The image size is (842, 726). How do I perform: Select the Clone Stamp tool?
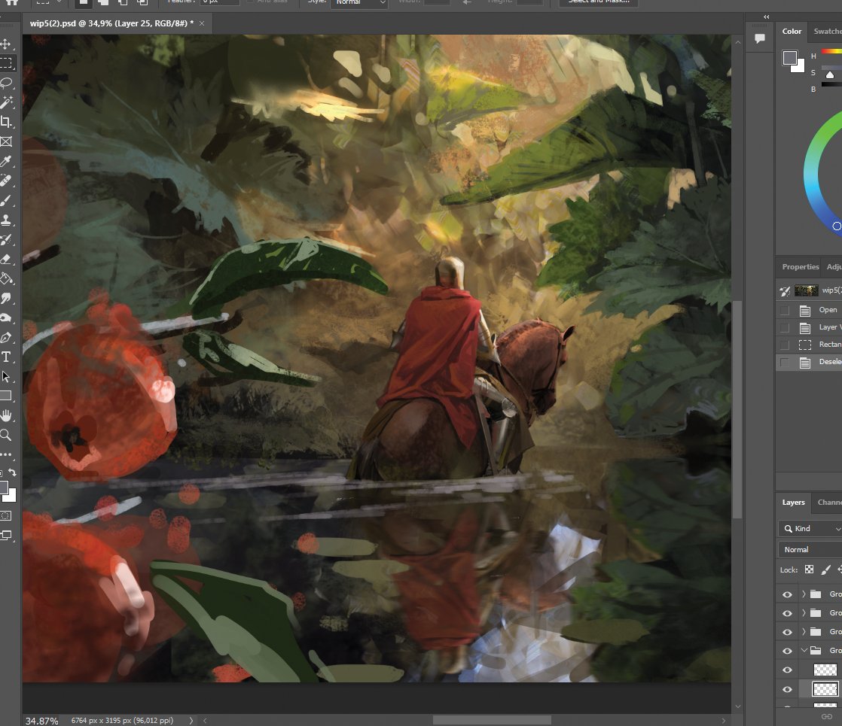[x=6, y=220]
